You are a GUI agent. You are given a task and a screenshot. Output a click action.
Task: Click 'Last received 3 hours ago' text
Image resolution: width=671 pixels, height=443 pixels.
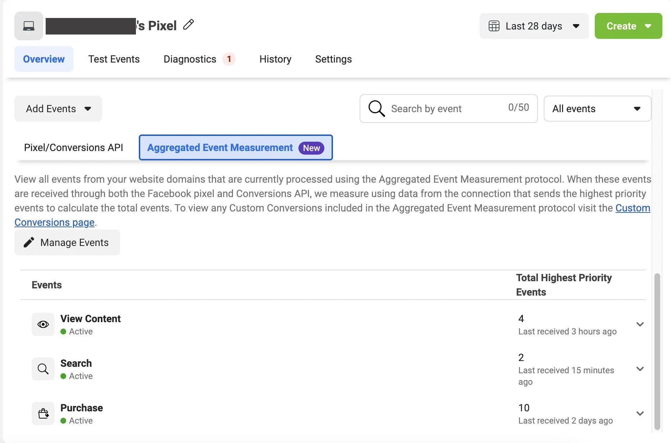click(x=567, y=332)
